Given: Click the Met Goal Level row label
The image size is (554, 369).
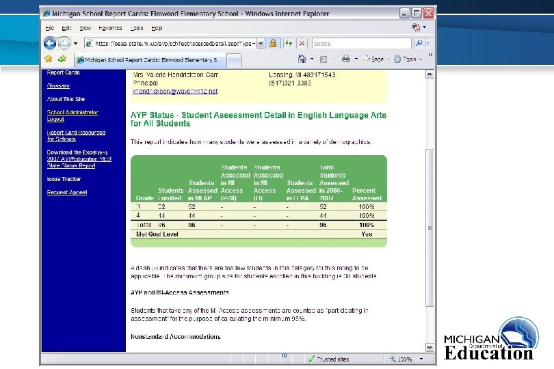Looking at the screenshot, I should click(x=157, y=234).
